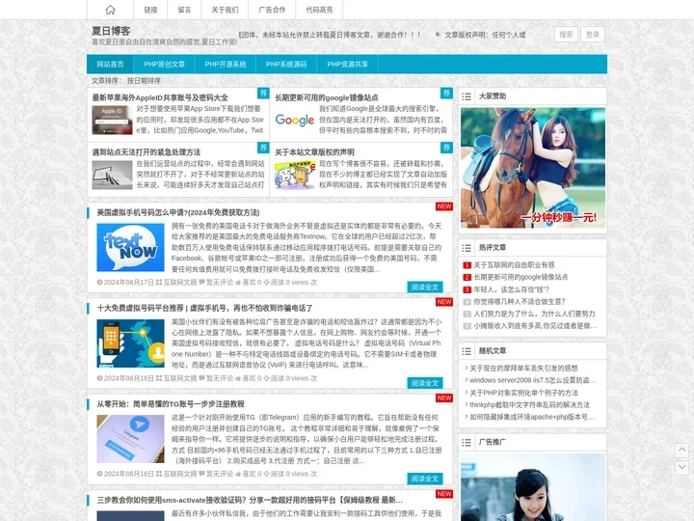The width and height of the screenshot is (694, 521).
Task: Open article 长期更新可用的google镜像站点 in featured grid
Action: (327, 97)
